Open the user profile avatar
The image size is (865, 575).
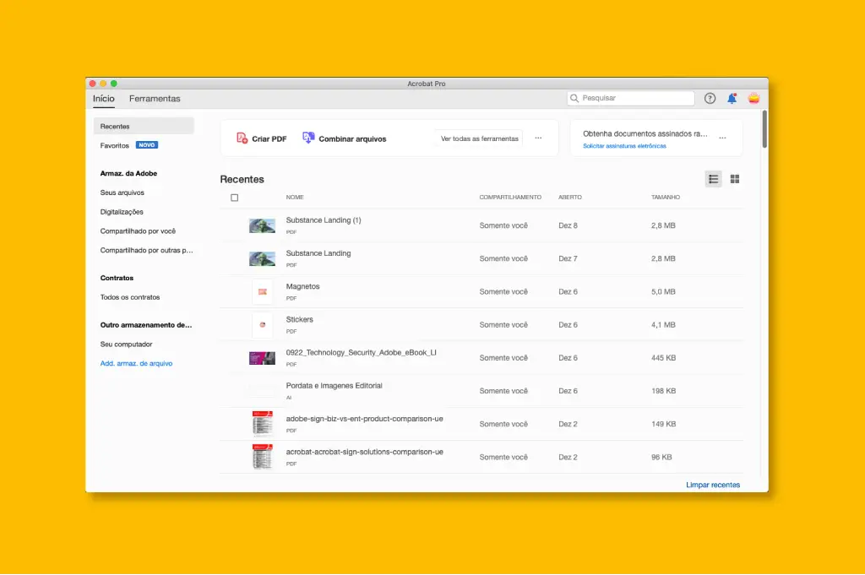pos(753,98)
